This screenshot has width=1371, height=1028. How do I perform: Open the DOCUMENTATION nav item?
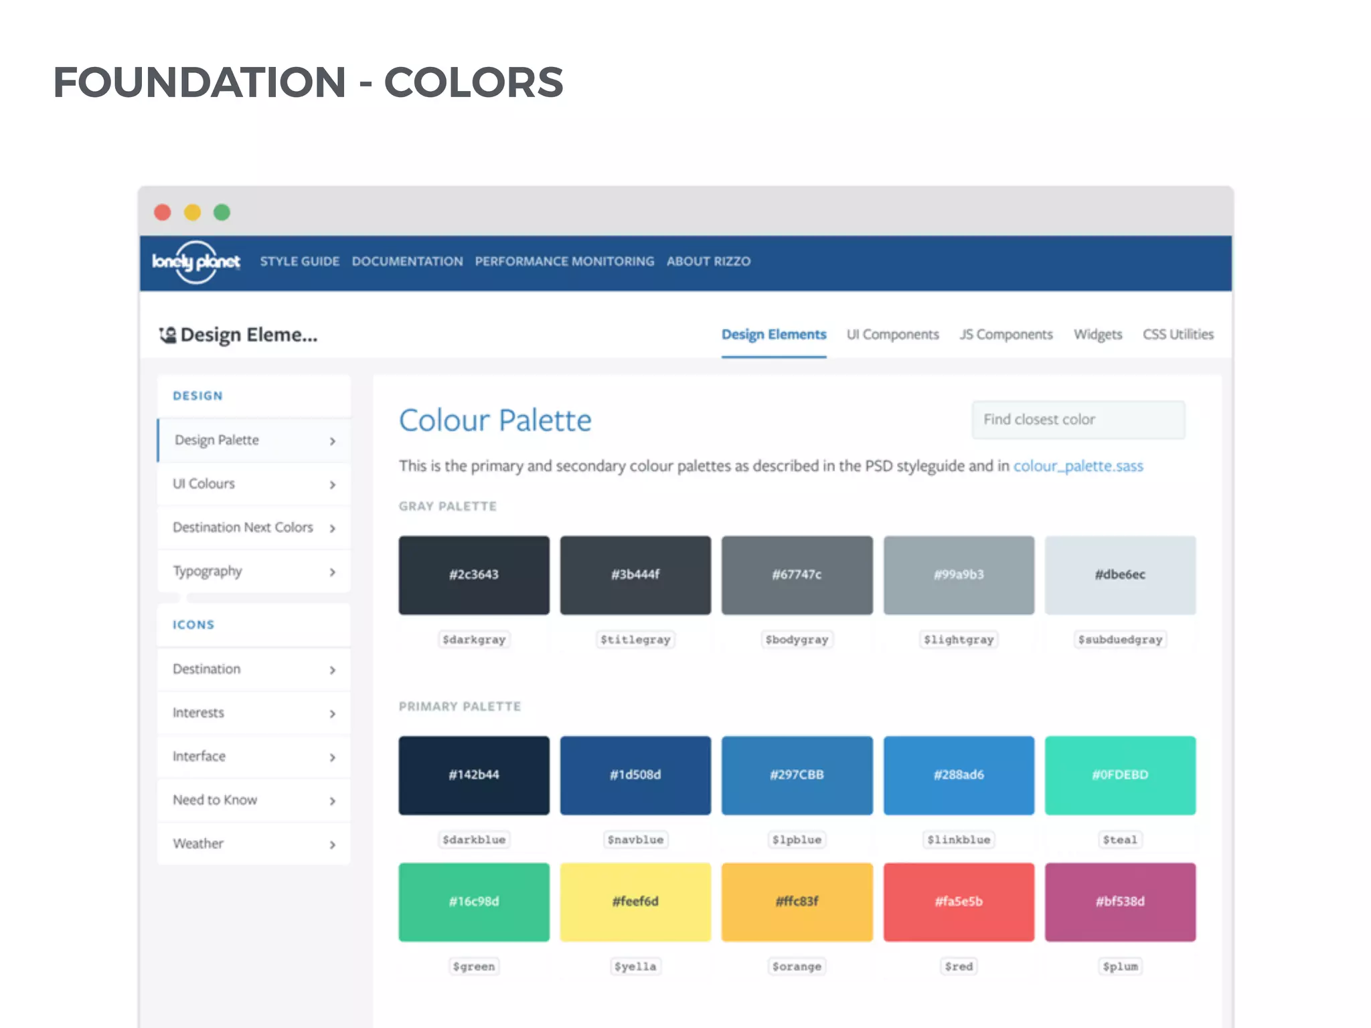(407, 261)
